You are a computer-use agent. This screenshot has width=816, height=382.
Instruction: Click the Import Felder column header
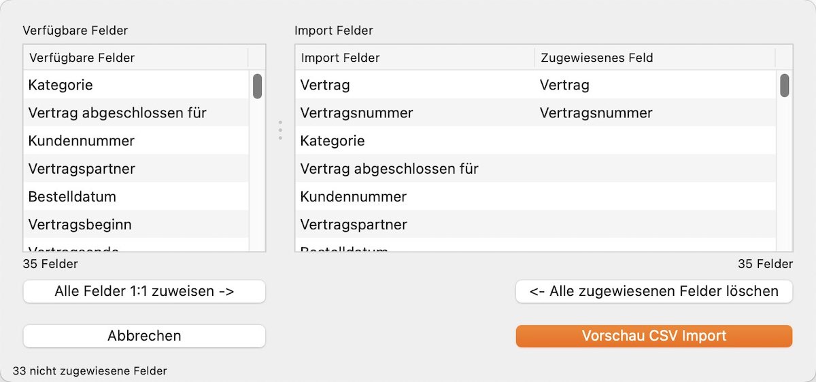(415, 58)
